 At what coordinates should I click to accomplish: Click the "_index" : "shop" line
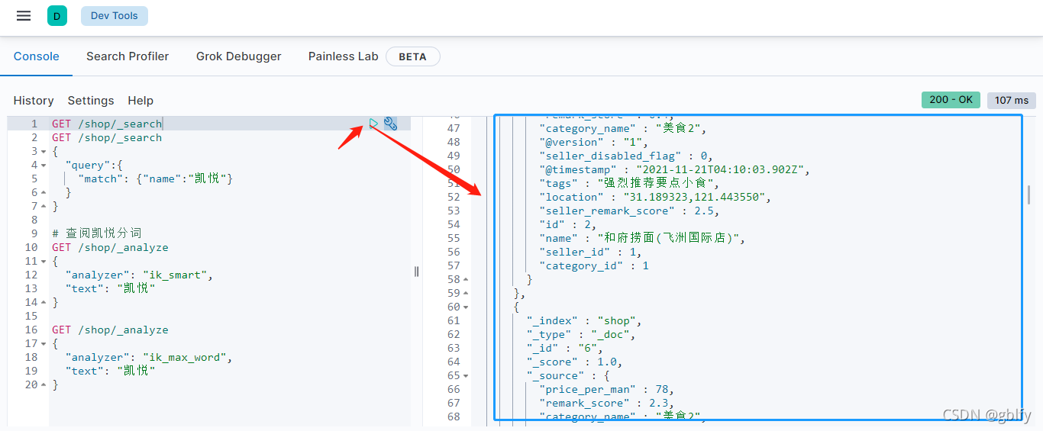584,320
